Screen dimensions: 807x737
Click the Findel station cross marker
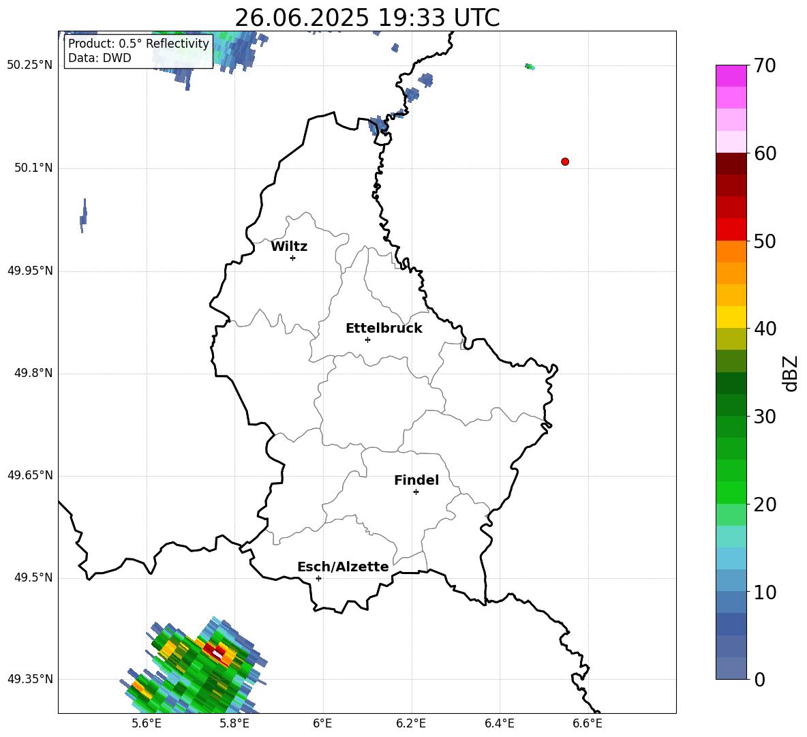pyautogui.click(x=416, y=492)
